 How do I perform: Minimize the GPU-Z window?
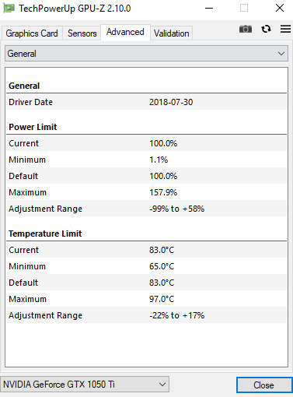pos(209,9)
